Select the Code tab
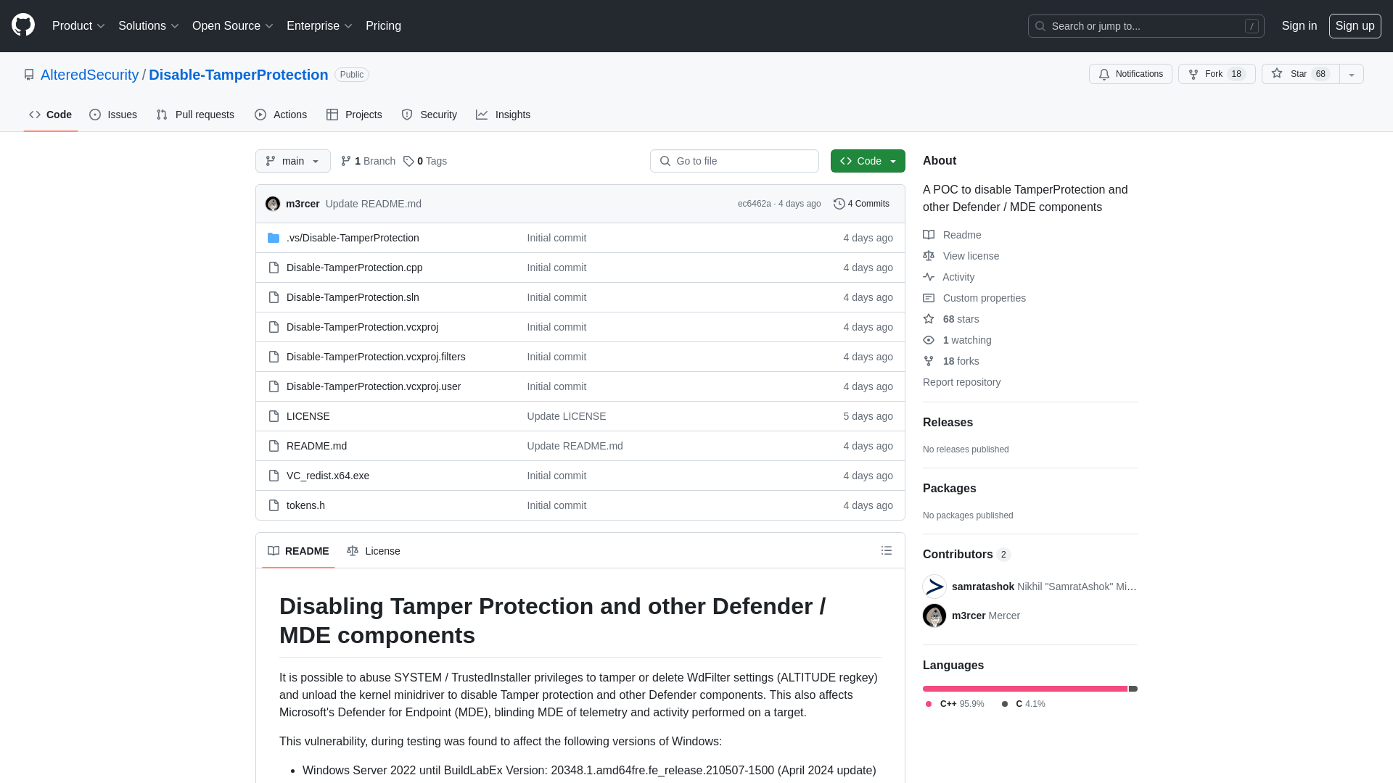The image size is (1393, 783). click(51, 115)
